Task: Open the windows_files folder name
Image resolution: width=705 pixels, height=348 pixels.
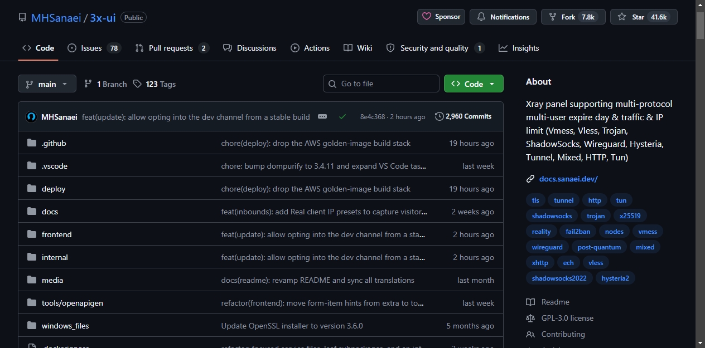Action: click(x=65, y=326)
